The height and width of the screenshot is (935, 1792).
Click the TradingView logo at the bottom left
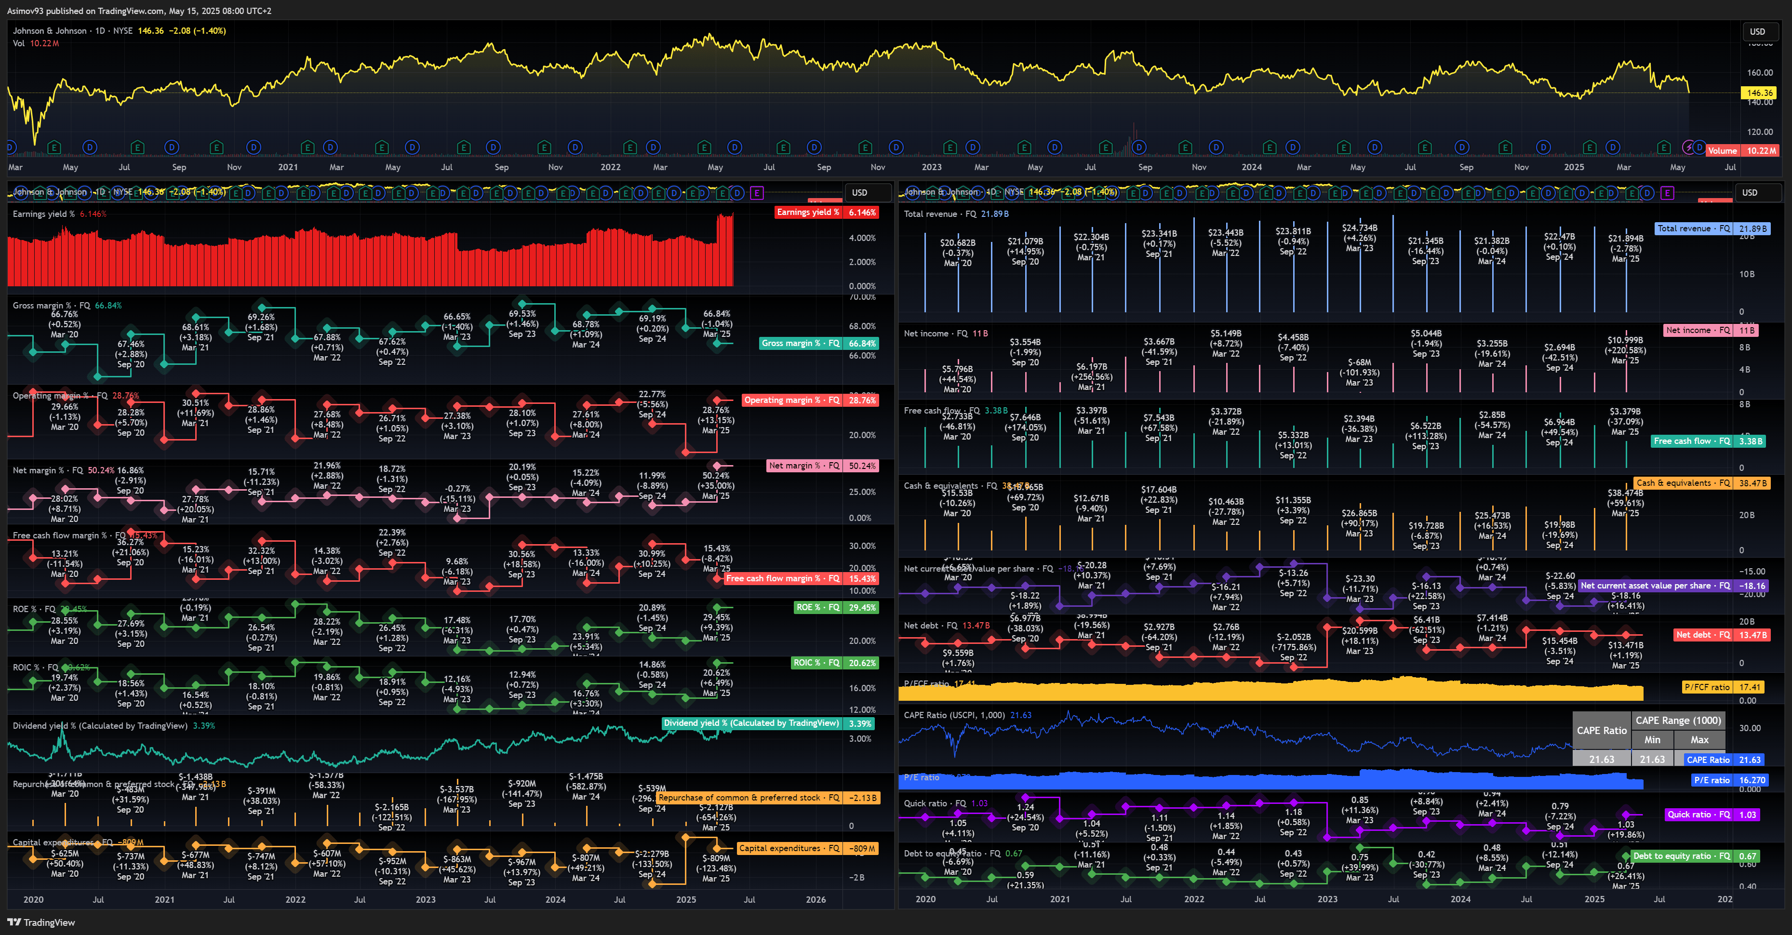point(41,922)
